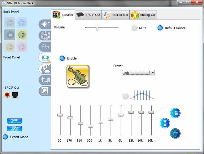This screenshot has height=154, width=204.
Task: Toggle the Mute radio button
Action: coord(134,28)
